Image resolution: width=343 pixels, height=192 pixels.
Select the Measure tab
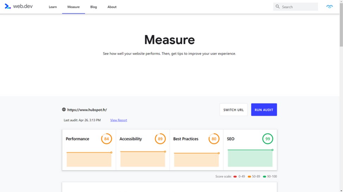pos(74,7)
